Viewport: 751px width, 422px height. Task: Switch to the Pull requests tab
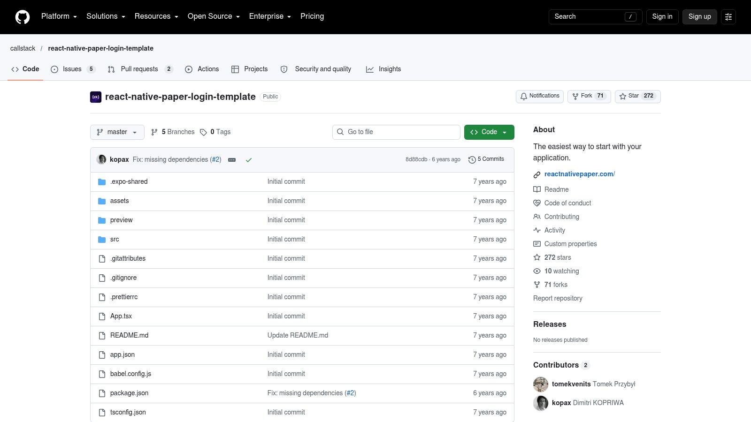click(140, 69)
